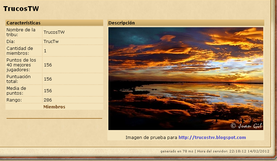Select the member count value 1
277x161 pixels.
(x=45, y=51)
